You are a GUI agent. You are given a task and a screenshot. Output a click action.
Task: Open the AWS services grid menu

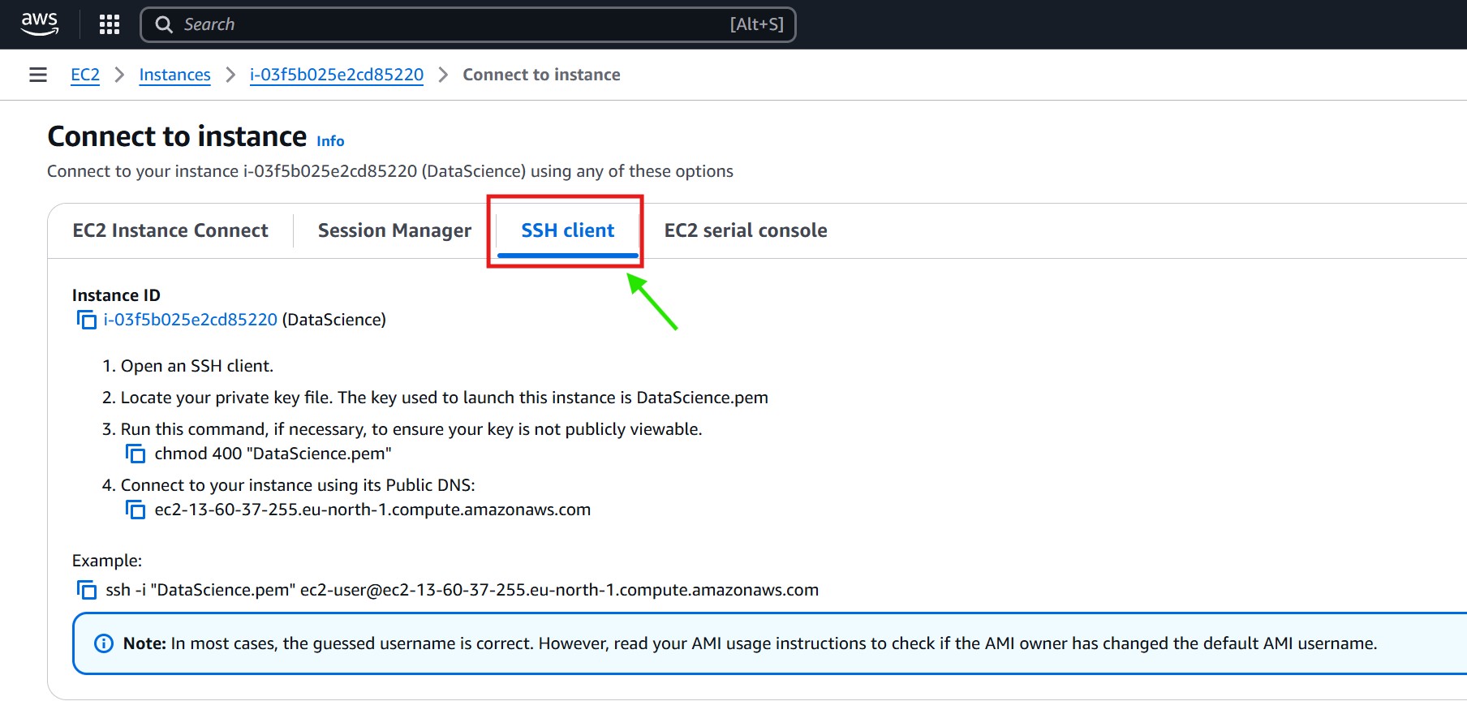pyautogui.click(x=110, y=24)
